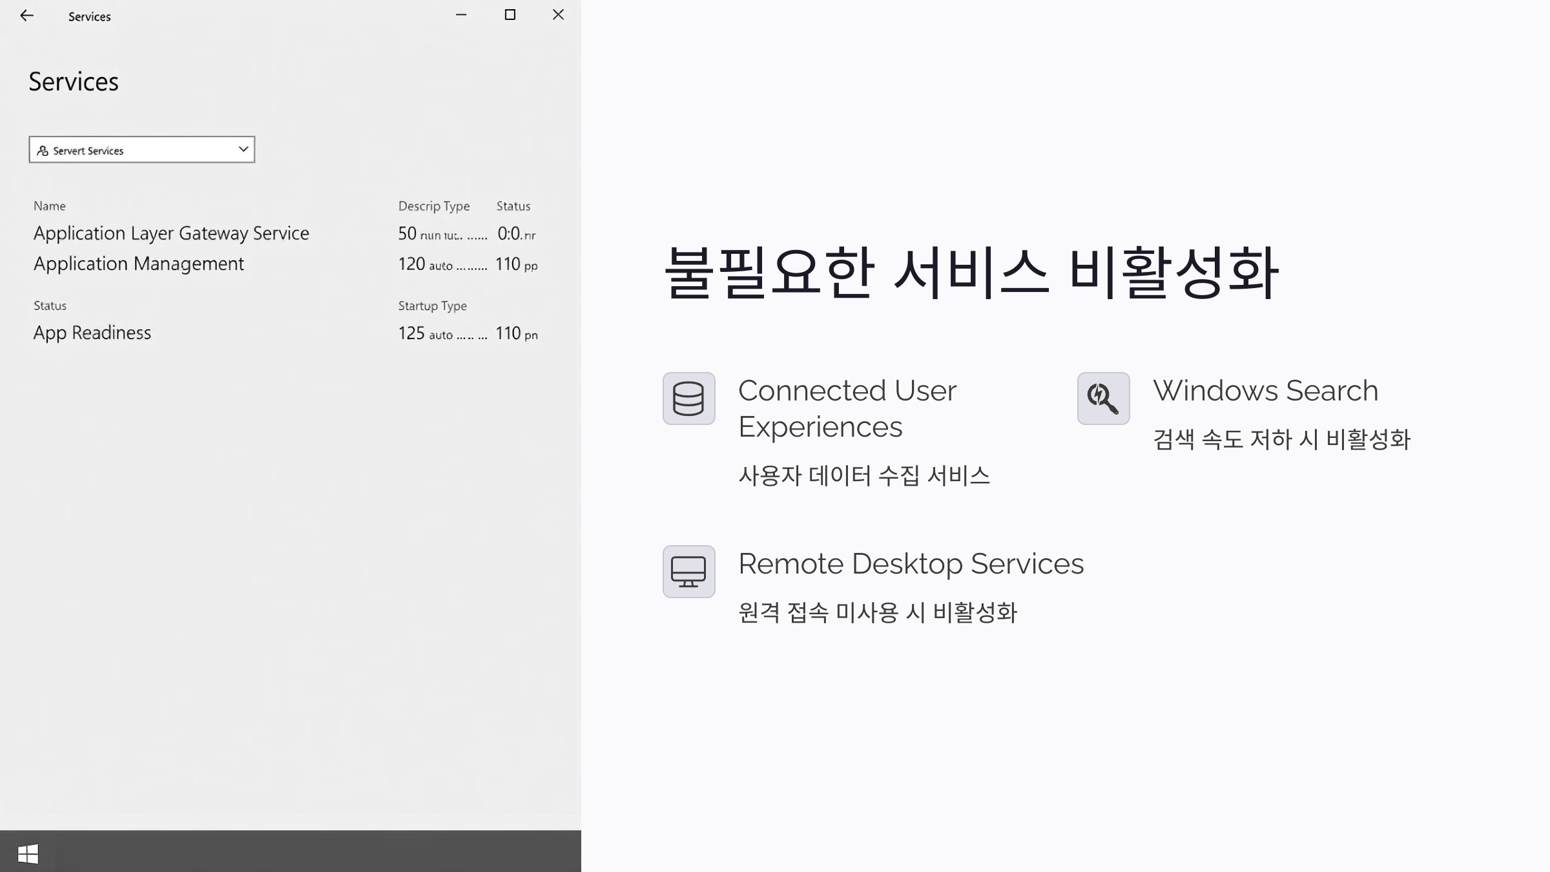This screenshot has height=872, width=1550.
Task: Select the App Readiness service
Action: [x=92, y=333]
